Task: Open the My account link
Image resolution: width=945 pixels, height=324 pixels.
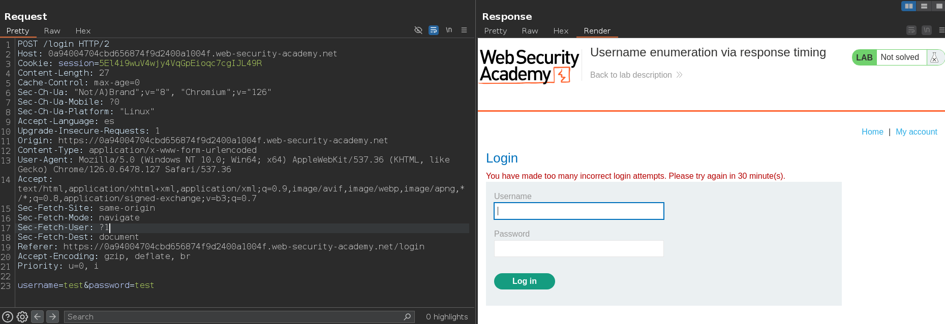Action: click(916, 132)
